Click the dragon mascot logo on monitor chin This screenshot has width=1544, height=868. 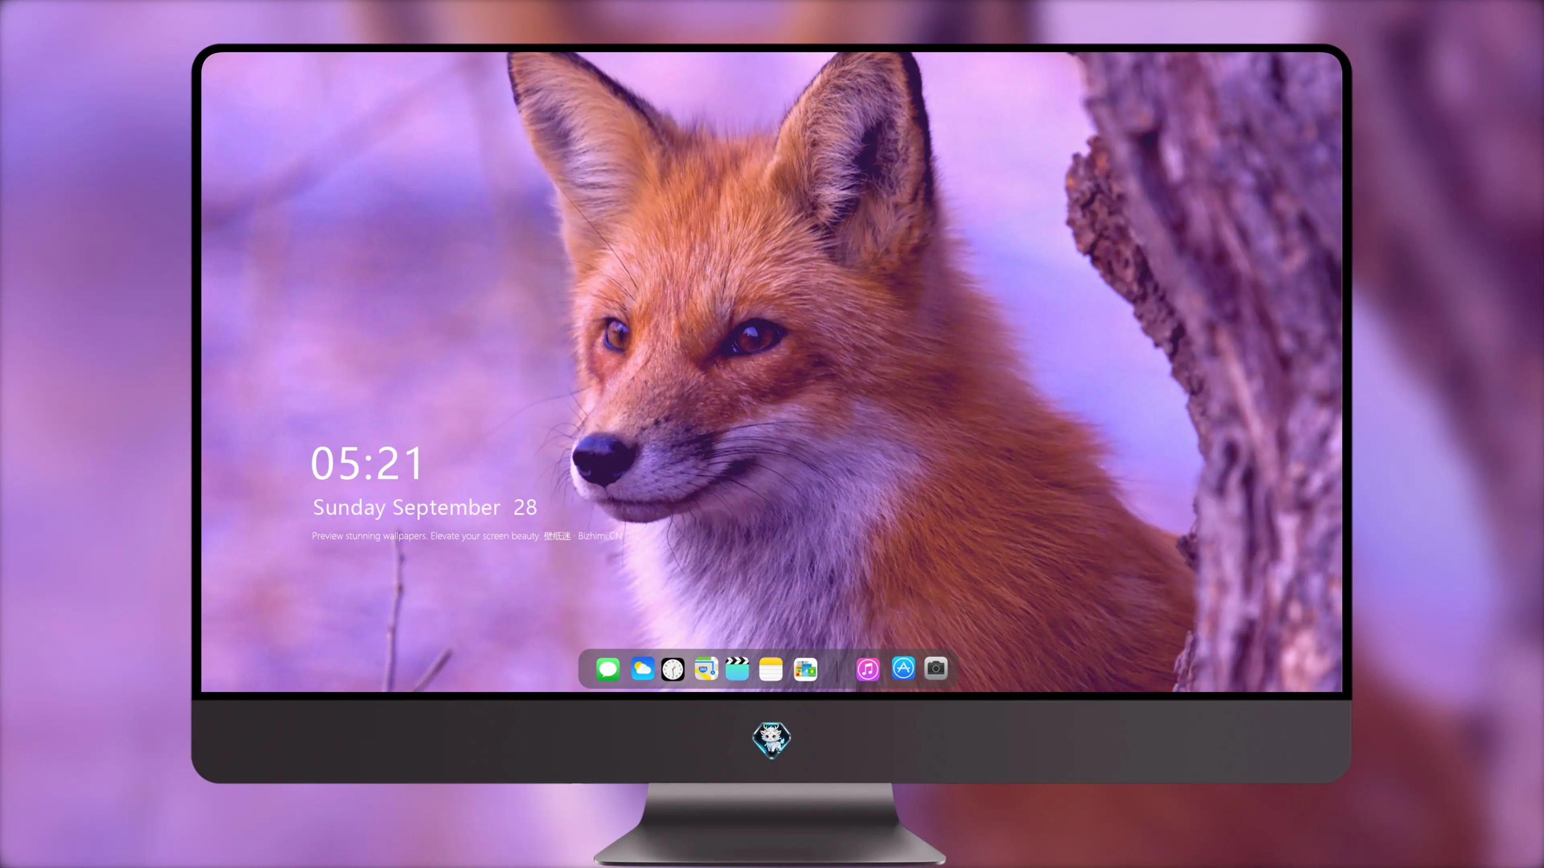tap(772, 740)
